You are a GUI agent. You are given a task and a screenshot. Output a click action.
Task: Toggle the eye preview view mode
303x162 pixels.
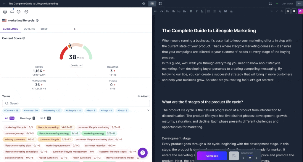click(144, 4)
